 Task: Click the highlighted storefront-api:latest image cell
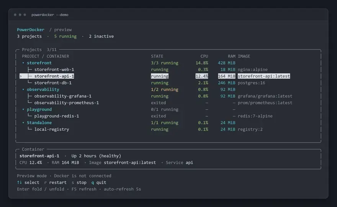(264, 76)
